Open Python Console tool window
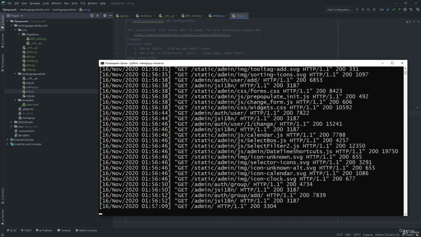 click(86, 230)
